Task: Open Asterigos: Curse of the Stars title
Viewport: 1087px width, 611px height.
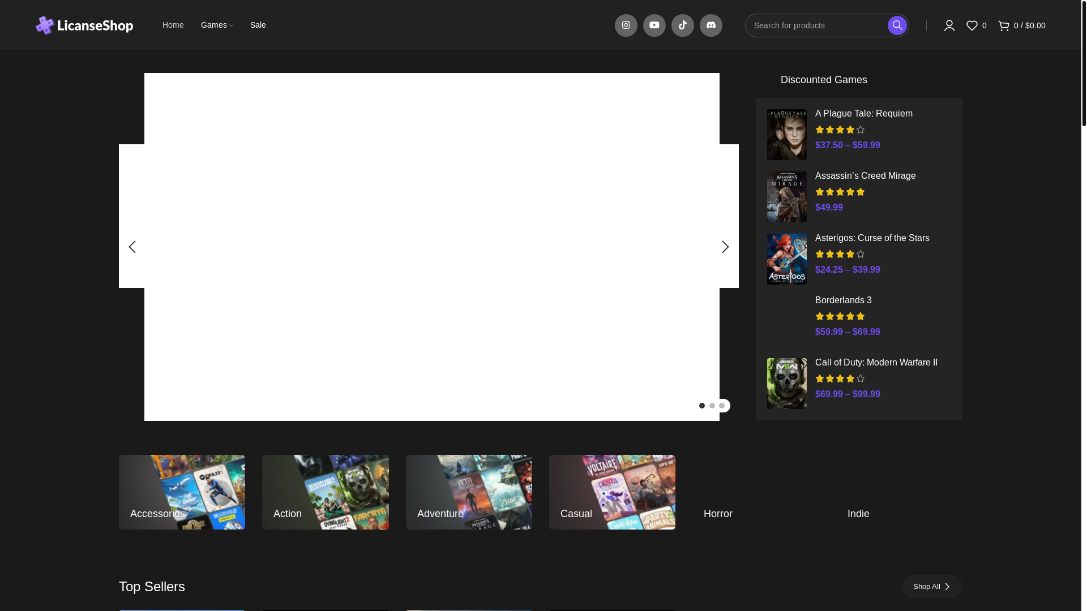Action: [872, 238]
